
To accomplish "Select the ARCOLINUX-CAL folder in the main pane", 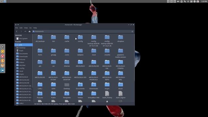I will click(107, 62).
